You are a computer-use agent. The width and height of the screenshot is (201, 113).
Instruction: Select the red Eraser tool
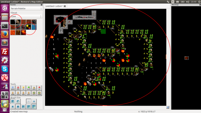[18, 88]
